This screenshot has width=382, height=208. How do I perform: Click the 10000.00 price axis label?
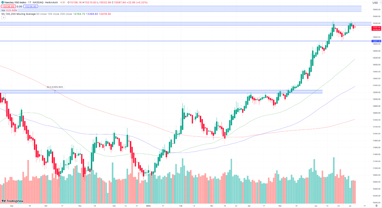(376, 203)
